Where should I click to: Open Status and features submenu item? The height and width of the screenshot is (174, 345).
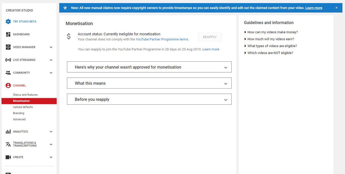25,95
